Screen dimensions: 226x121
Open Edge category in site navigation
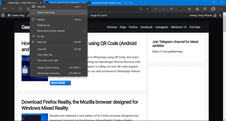123,27
